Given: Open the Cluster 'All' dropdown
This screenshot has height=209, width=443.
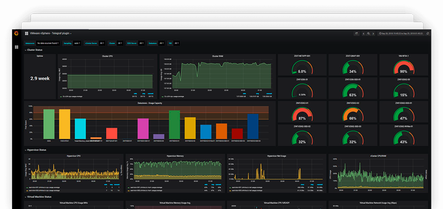Looking at the screenshot, I should coord(120,43).
